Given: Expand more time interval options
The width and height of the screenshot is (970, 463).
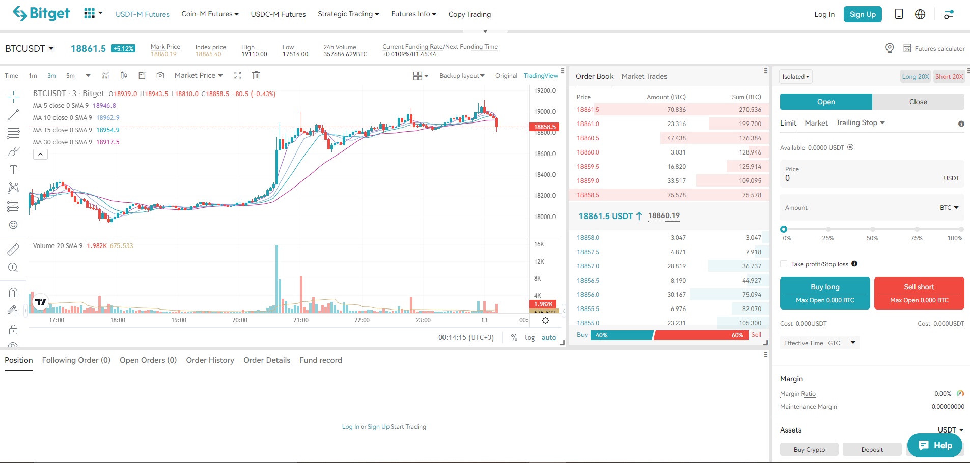Looking at the screenshot, I should [x=88, y=76].
